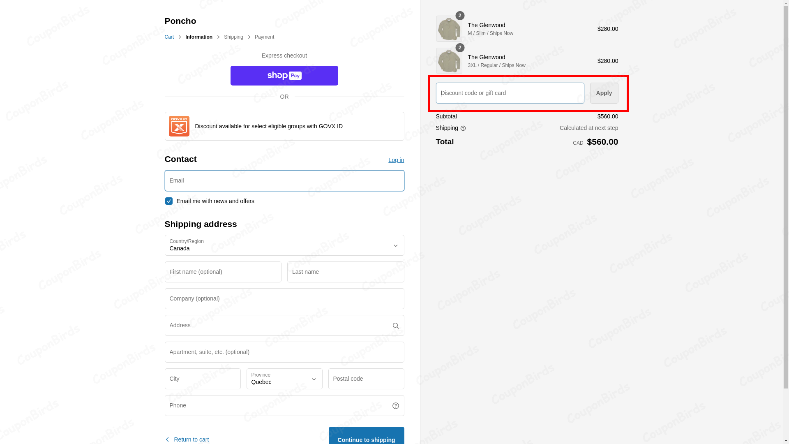Uncheck Email me with news and offers
The width and height of the screenshot is (789, 444).
(x=169, y=201)
